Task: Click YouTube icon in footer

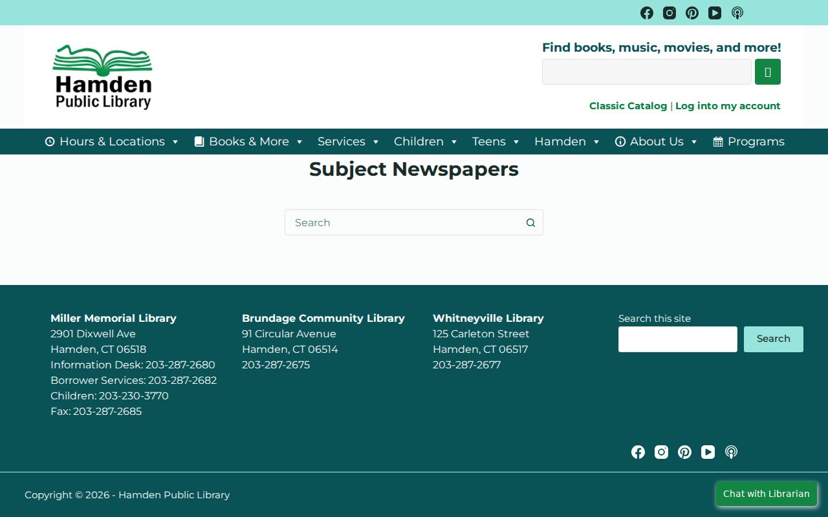Action: (708, 452)
